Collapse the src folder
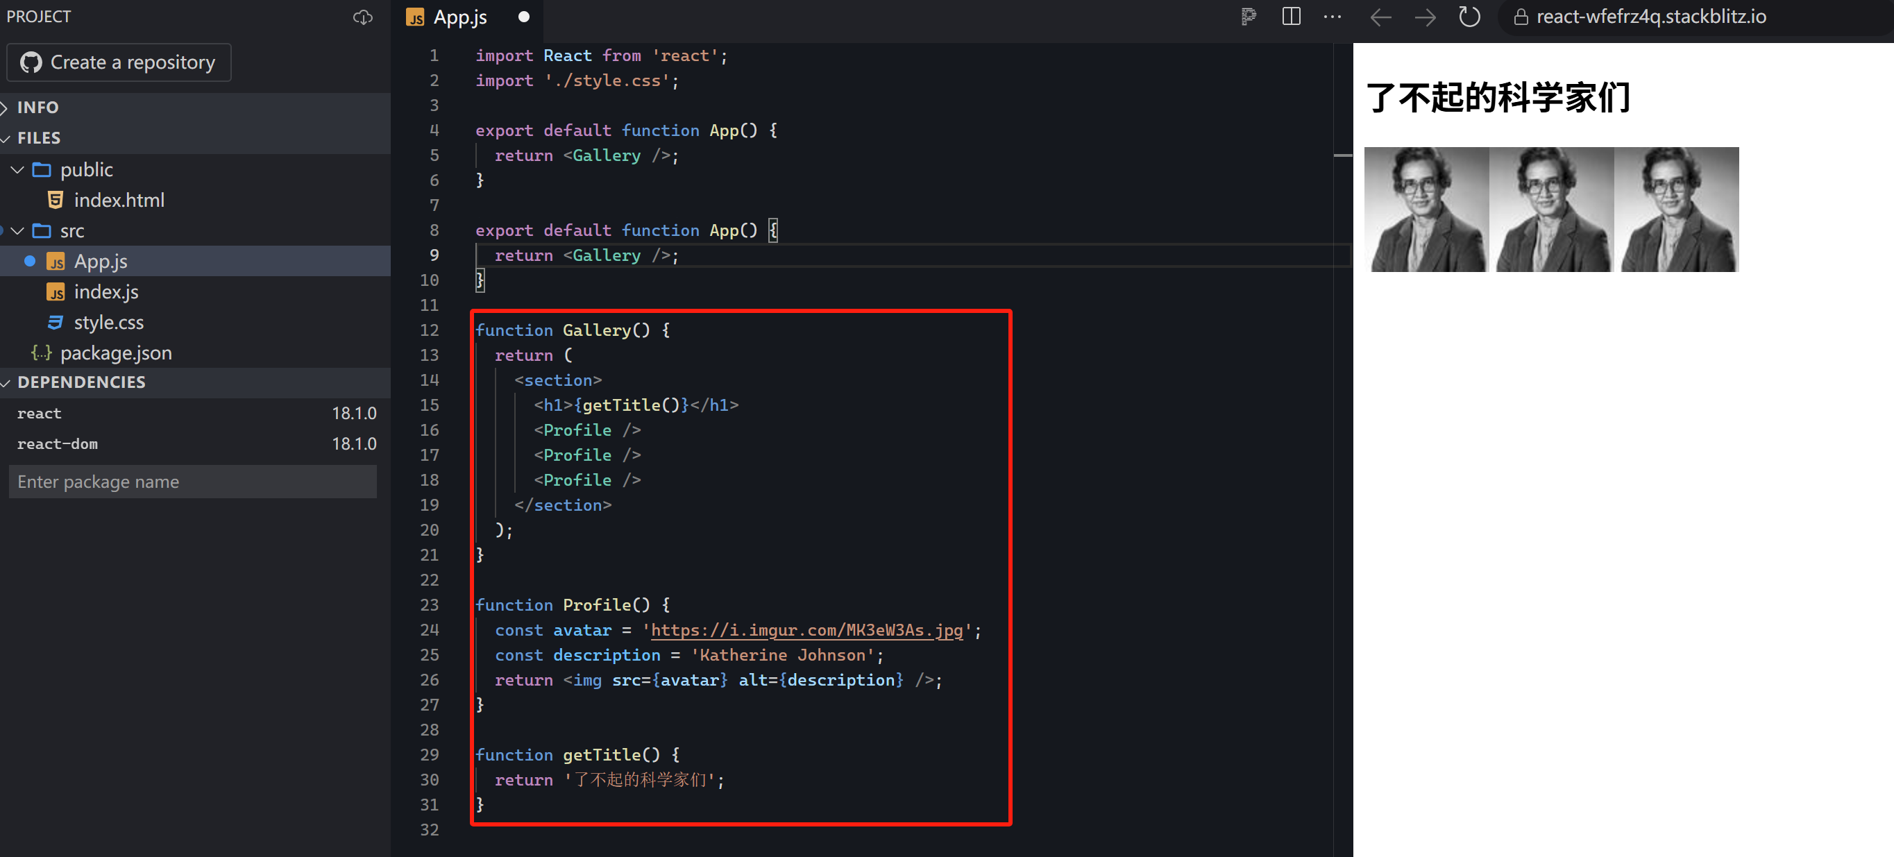1894x857 pixels. [x=17, y=231]
